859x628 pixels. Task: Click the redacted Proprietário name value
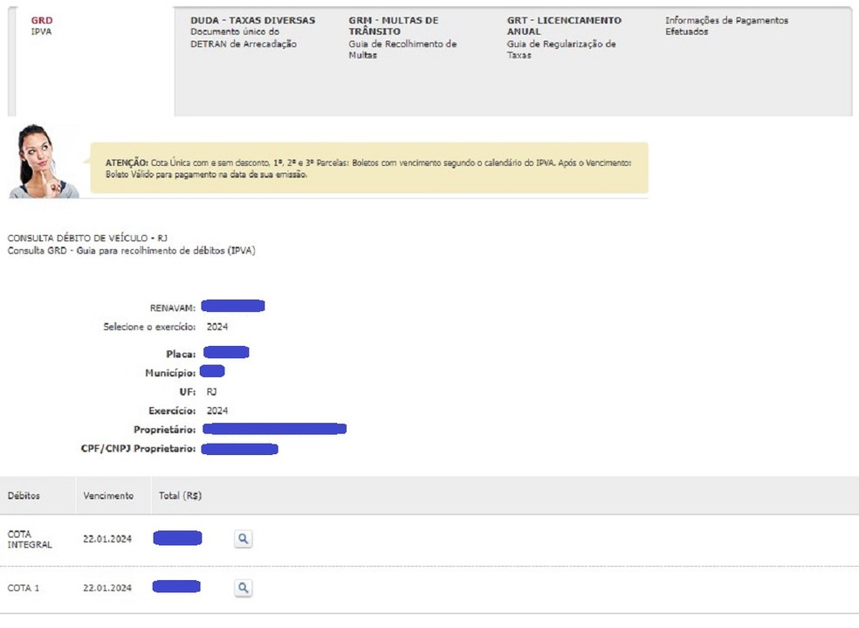274,429
